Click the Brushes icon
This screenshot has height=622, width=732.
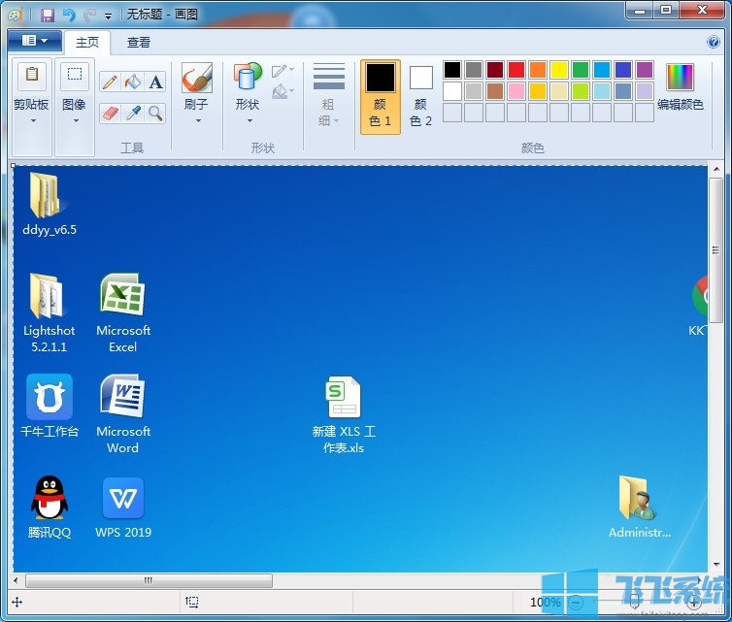196,78
